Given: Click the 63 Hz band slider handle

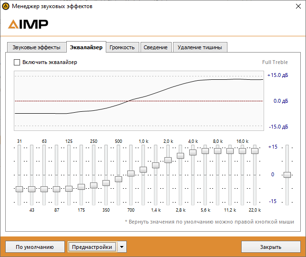Looking at the screenshot, I should click(x=44, y=189).
